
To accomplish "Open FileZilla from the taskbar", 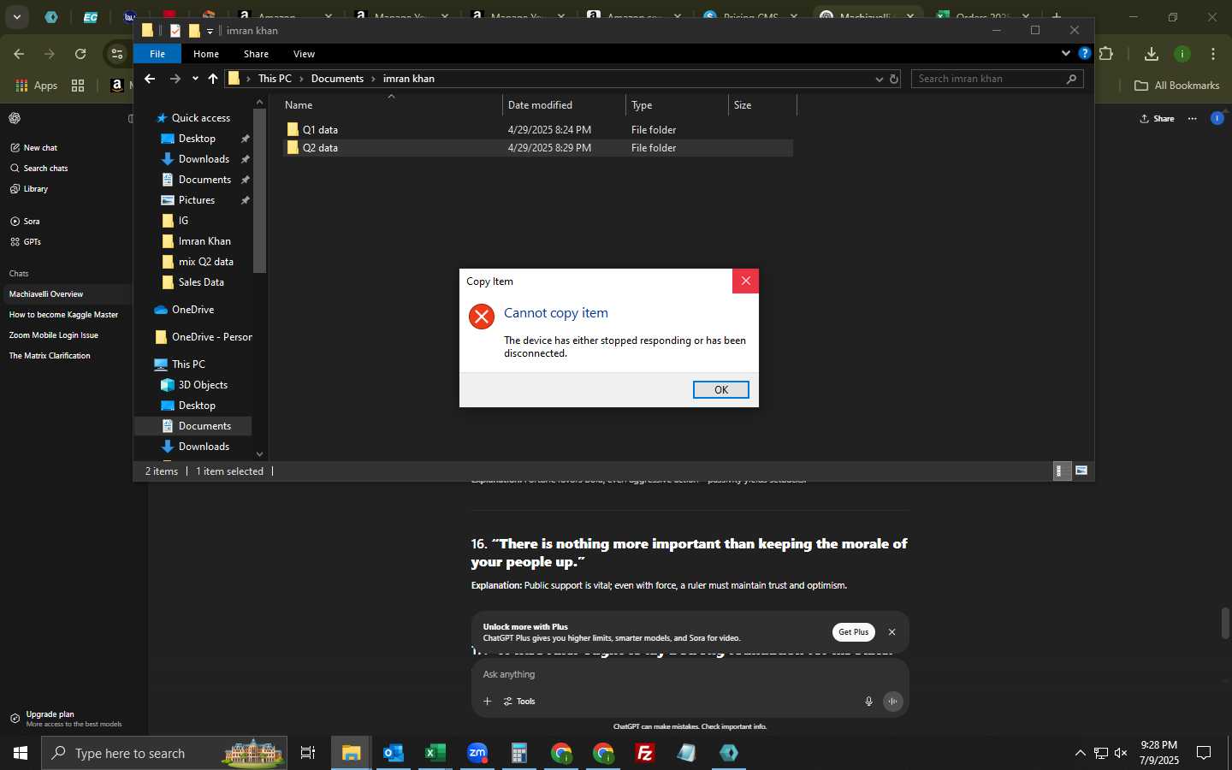I will pyautogui.click(x=645, y=753).
